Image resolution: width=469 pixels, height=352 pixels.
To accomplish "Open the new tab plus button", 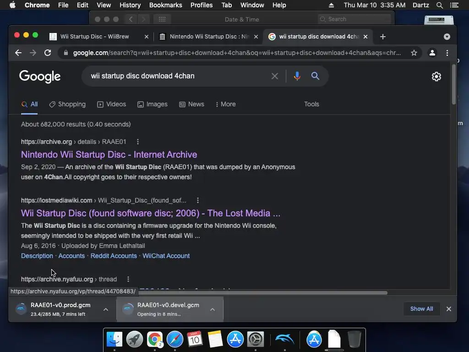I will click(383, 37).
